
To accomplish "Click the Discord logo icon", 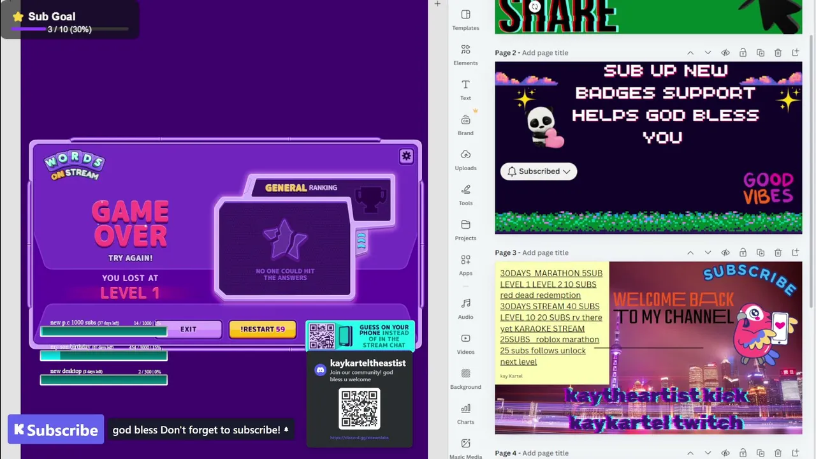I will pos(321,370).
